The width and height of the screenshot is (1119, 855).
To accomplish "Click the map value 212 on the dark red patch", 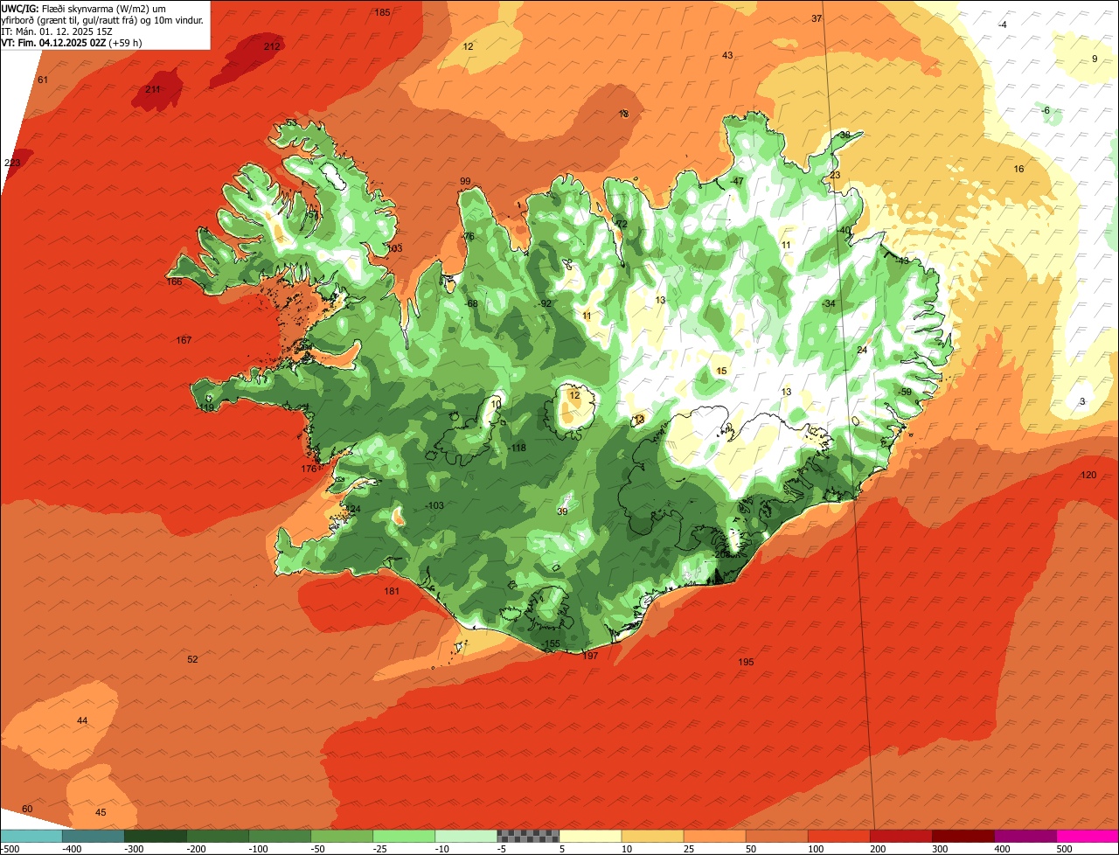I will coord(272,46).
